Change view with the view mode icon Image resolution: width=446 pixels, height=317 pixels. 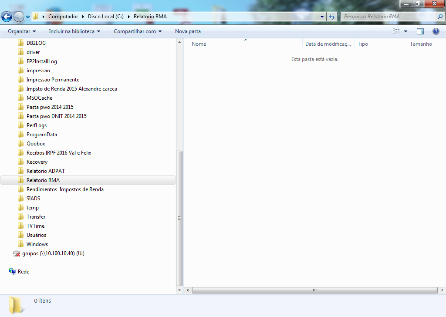tap(396, 31)
